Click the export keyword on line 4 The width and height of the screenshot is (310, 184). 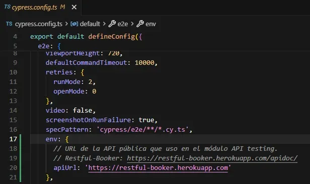tap(42, 37)
